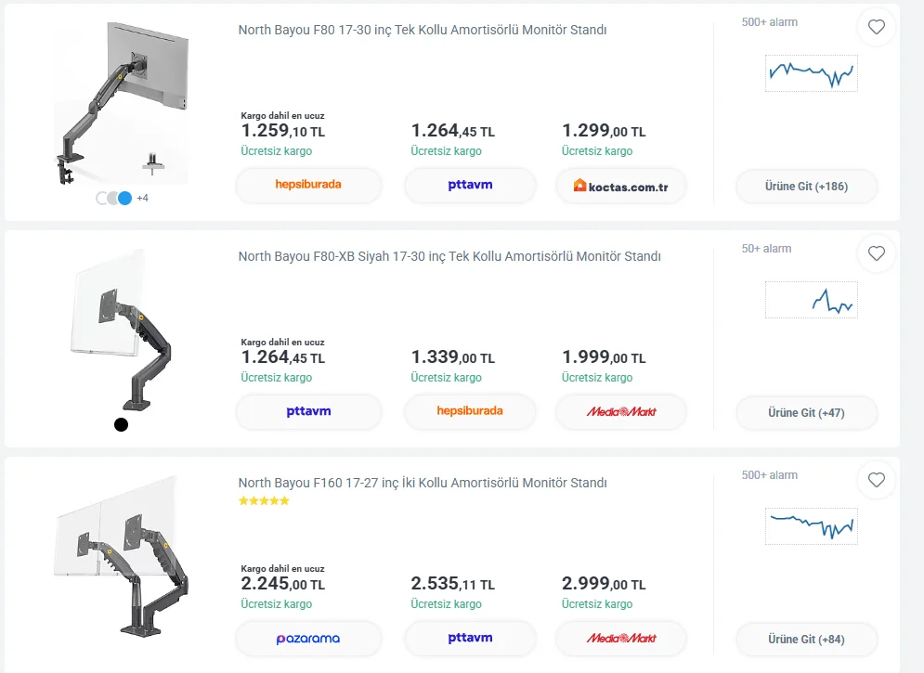Screen dimensions: 924x673
Task: Open North Bayou F80 17-30 inç title link
Action: point(423,30)
